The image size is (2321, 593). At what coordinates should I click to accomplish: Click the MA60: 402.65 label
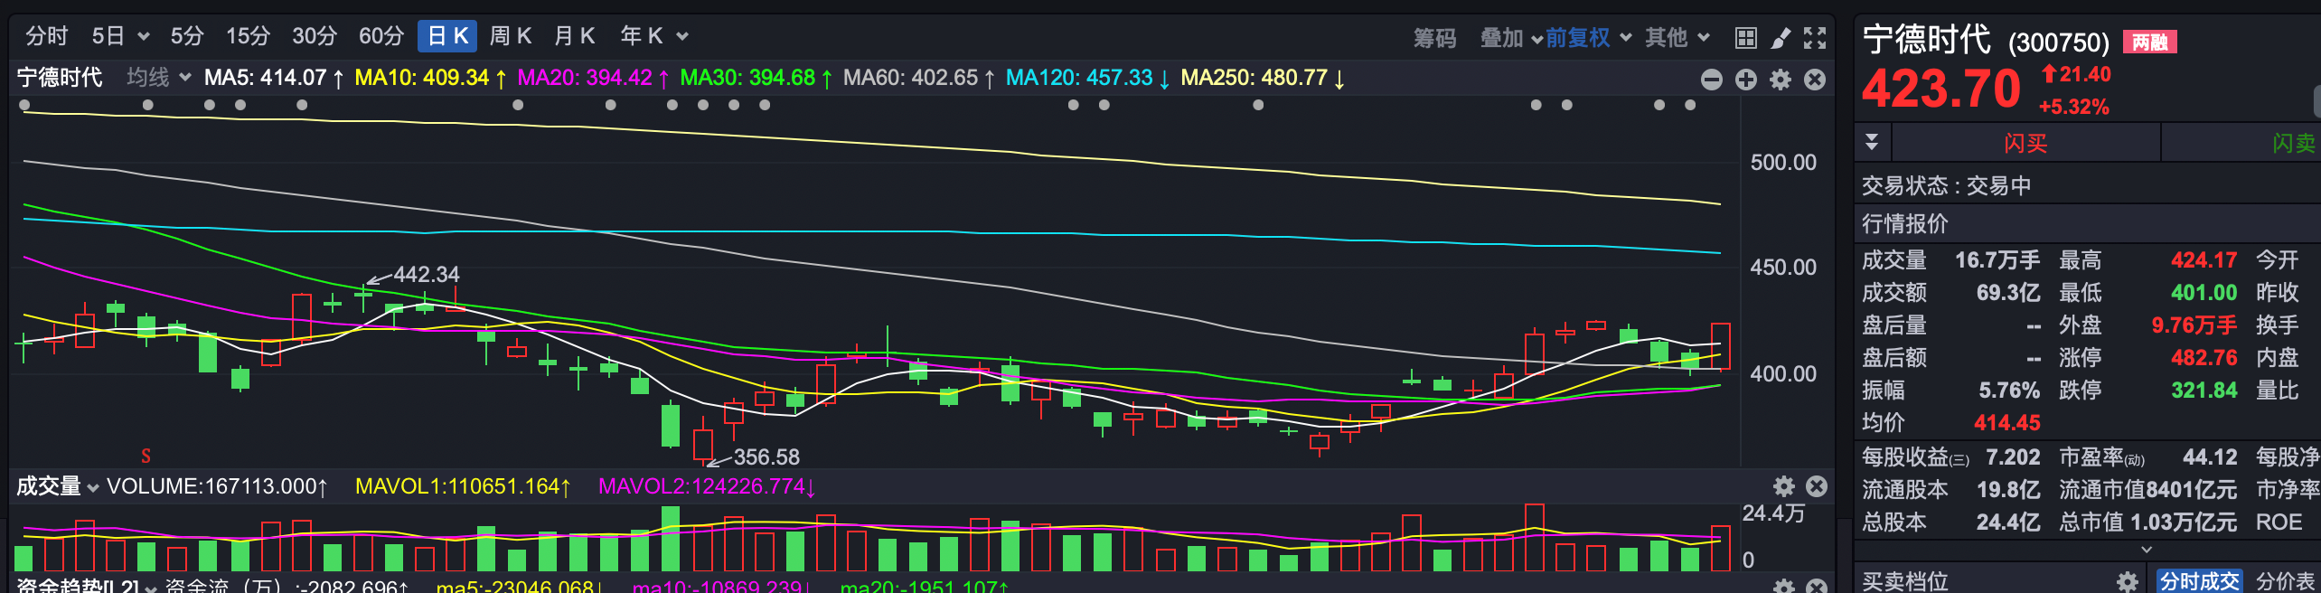coord(919,78)
